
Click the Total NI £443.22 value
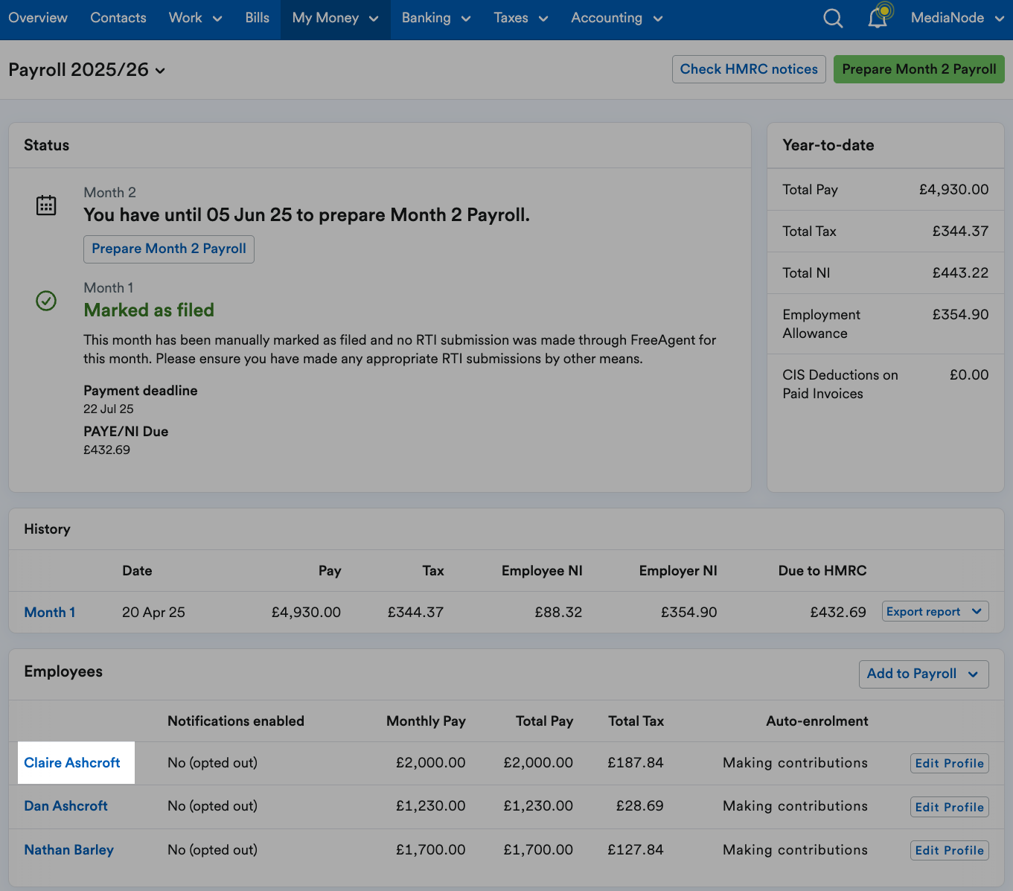point(960,272)
